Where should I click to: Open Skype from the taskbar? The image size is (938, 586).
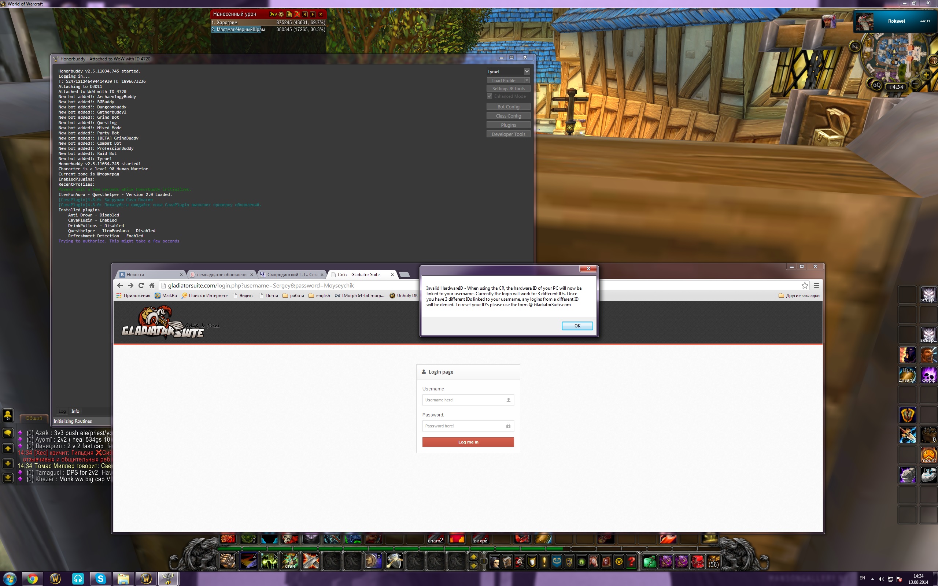coord(100,579)
